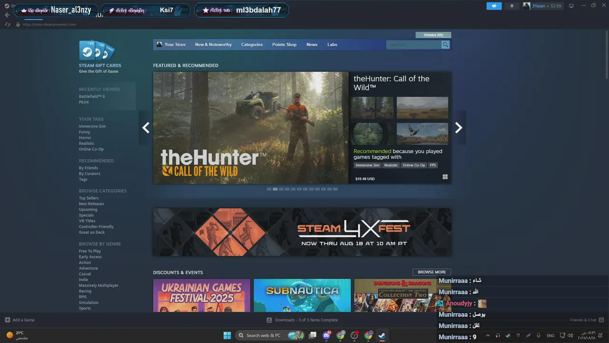Viewport: 609px width, 343px height.
Task: Select the last carousel page dot
Action: (335, 189)
